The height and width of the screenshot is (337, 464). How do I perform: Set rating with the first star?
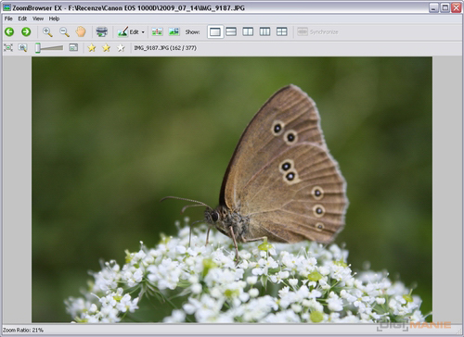(x=92, y=48)
